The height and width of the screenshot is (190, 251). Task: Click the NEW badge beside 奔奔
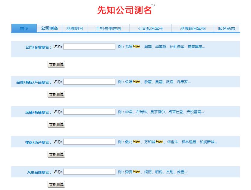(x=136, y=171)
